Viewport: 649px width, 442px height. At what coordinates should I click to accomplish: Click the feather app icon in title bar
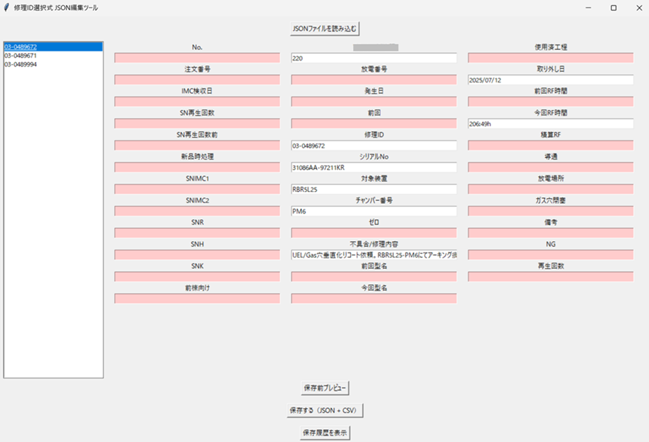click(x=7, y=8)
